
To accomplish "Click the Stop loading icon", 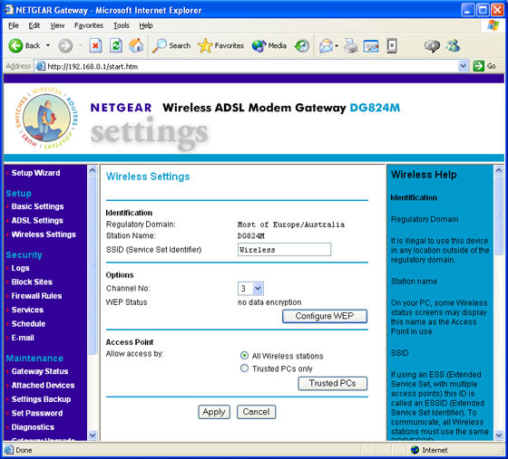I will pos(95,46).
